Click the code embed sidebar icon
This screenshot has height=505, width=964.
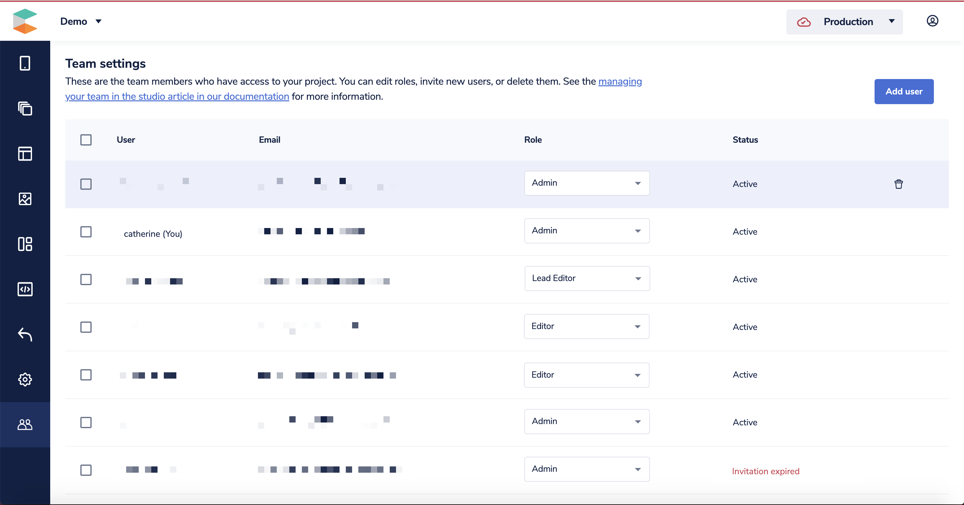point(25,289)
